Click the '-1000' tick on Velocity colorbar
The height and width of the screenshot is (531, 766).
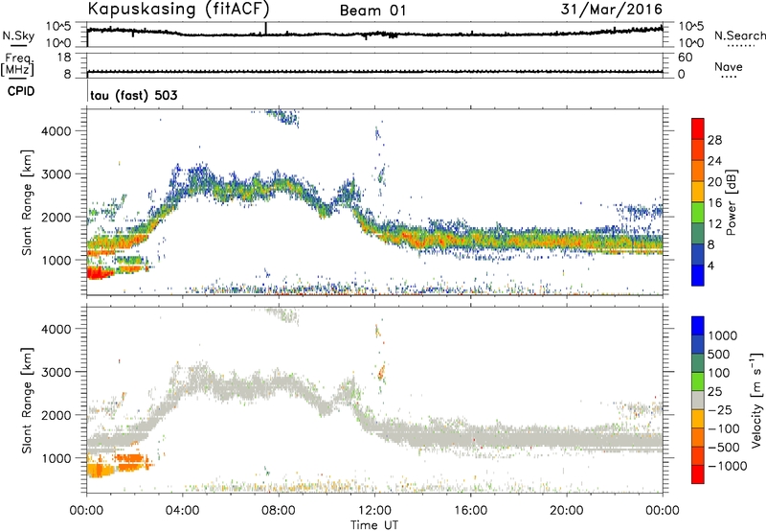point(727,466)
